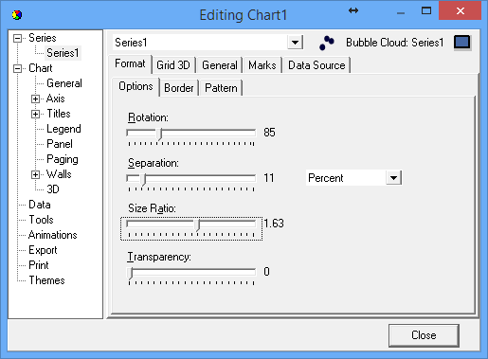The height and width of the screenshot is (359, 488).
Task: Select Paging in the tree
Action: coord(63,159)
